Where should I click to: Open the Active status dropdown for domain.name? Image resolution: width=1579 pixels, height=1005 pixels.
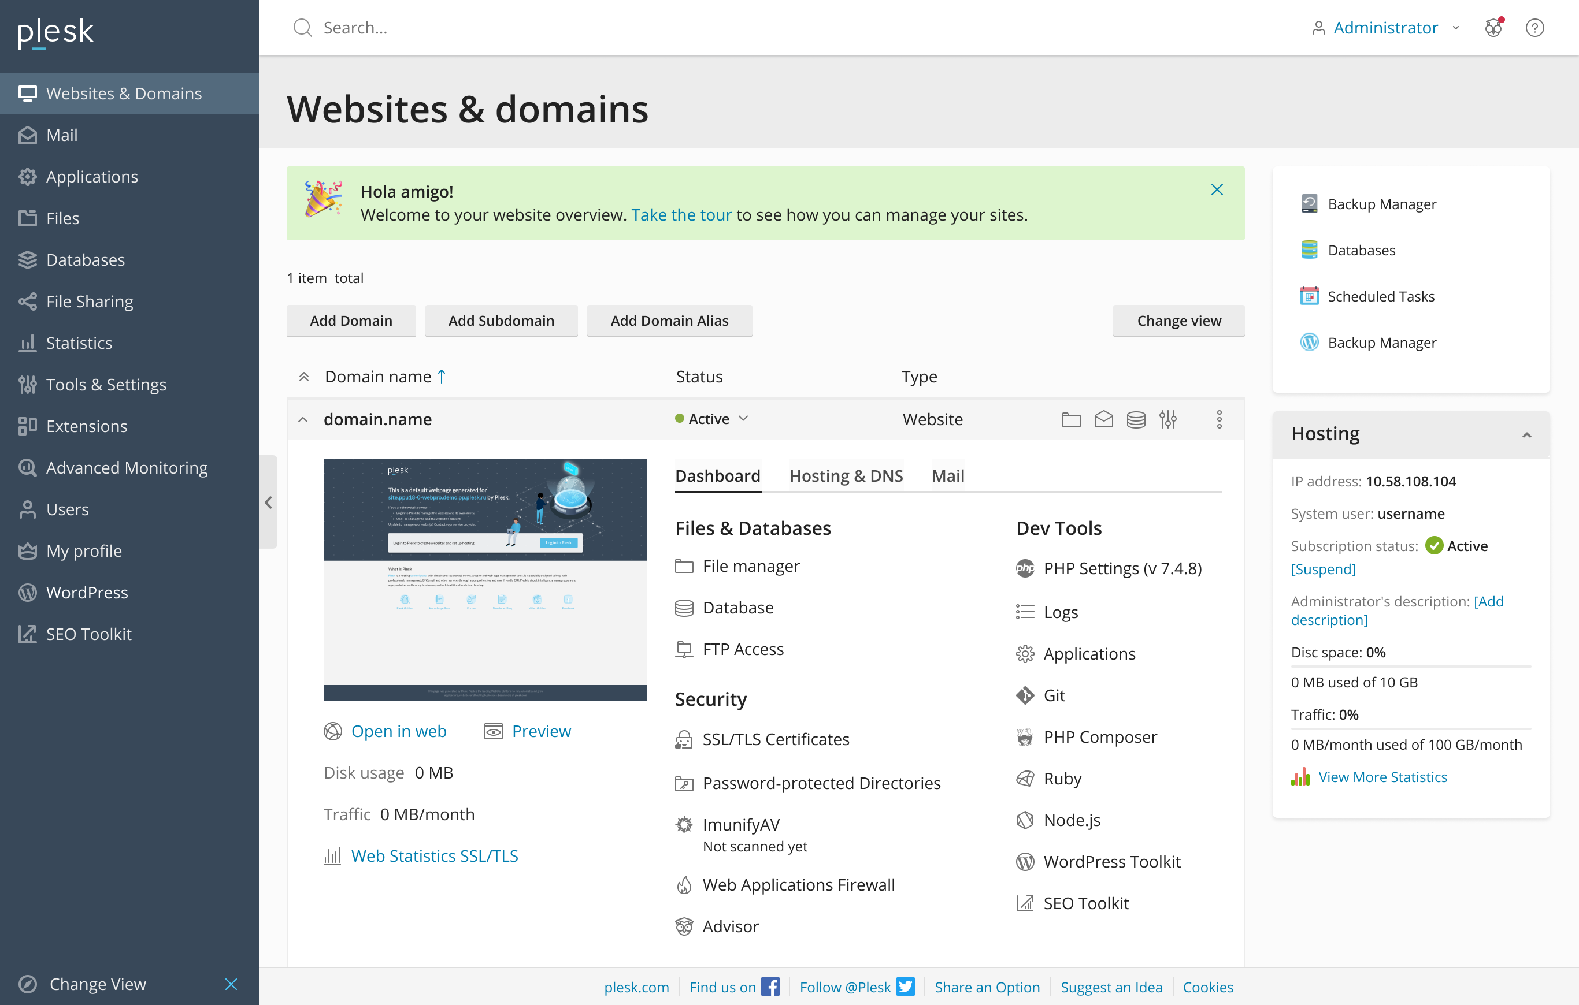pyautogui.click(x=711, y=419)
